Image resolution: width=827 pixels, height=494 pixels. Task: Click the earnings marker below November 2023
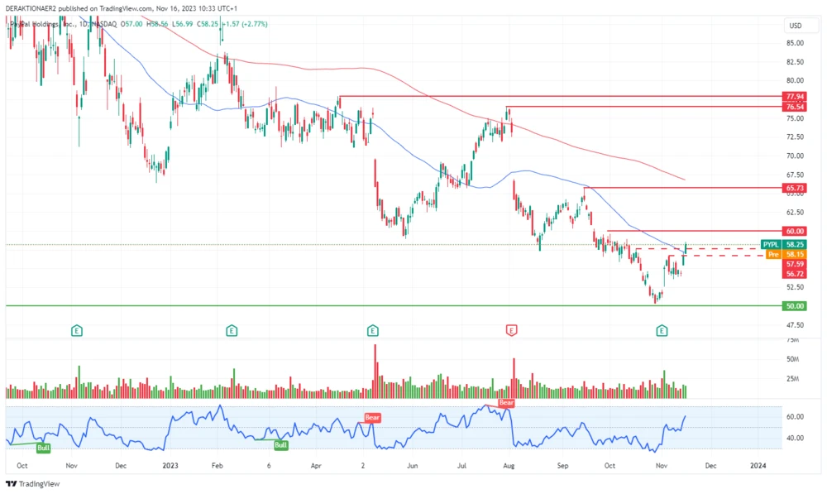coord(661,329)
